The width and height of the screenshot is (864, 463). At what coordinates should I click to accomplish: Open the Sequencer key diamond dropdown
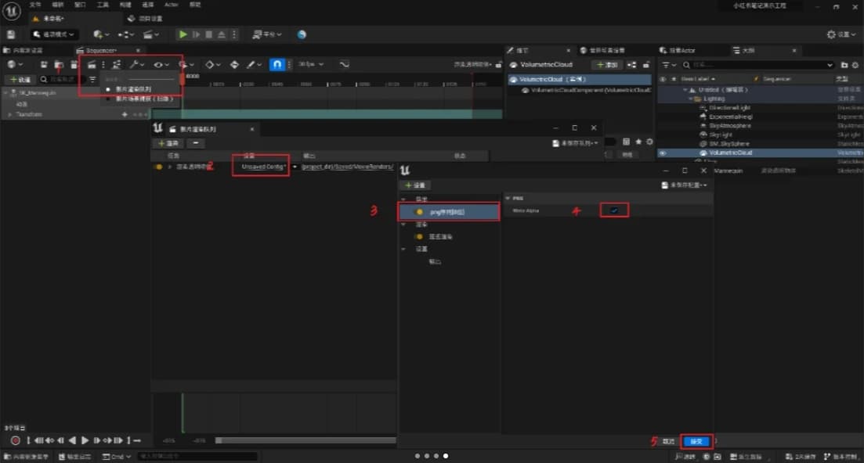tap(213, 64)
